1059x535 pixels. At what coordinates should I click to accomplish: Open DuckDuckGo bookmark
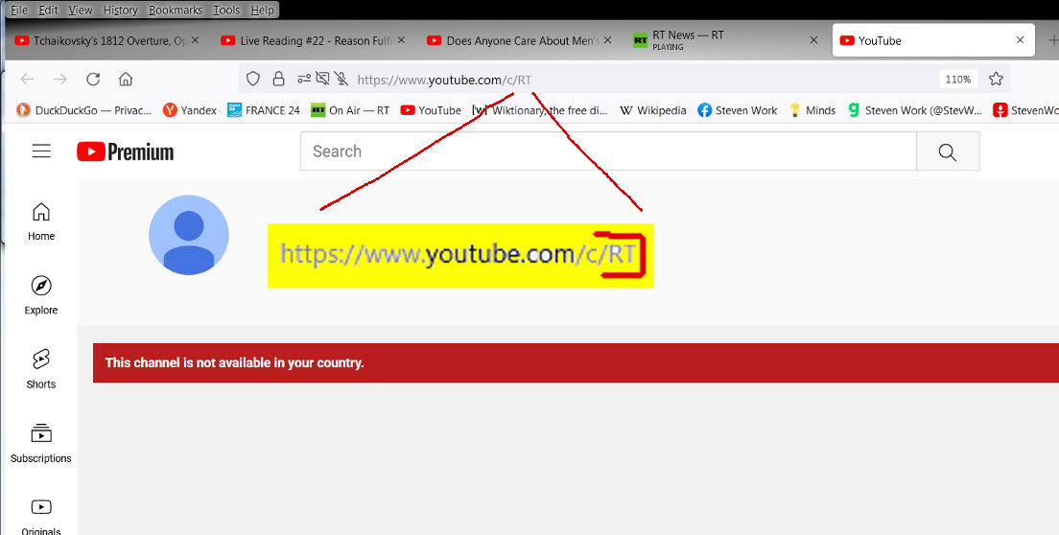click(84, 110)
